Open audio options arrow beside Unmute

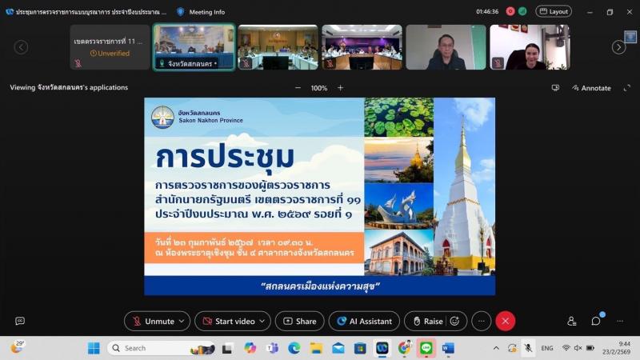point(182,322)
